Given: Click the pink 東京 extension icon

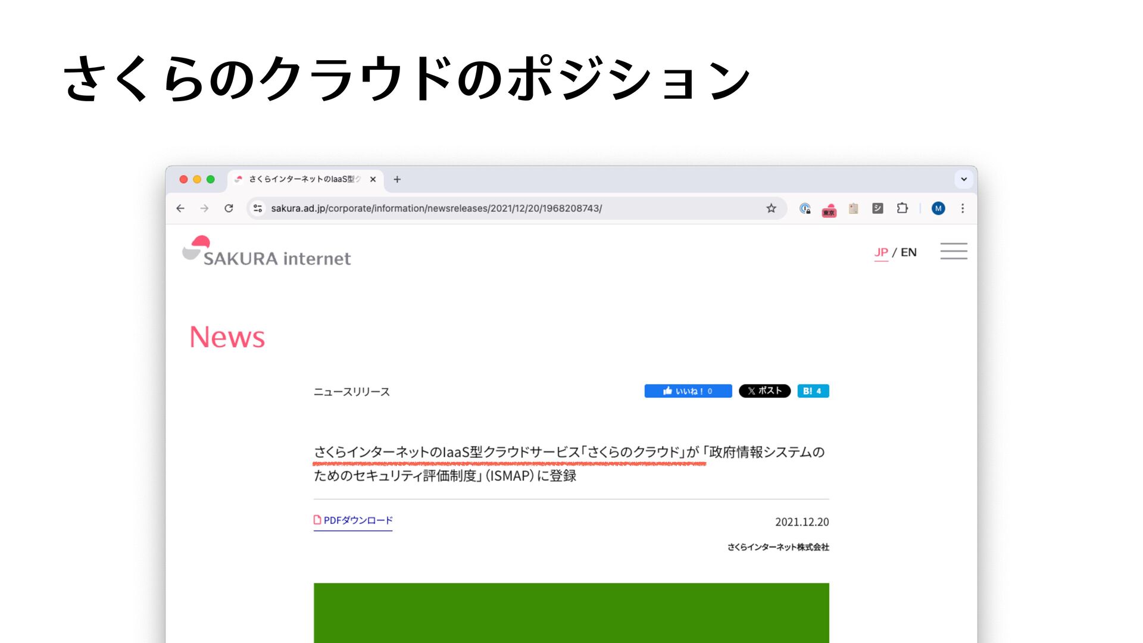Looking at the screenshot, I should click(829, 210).
